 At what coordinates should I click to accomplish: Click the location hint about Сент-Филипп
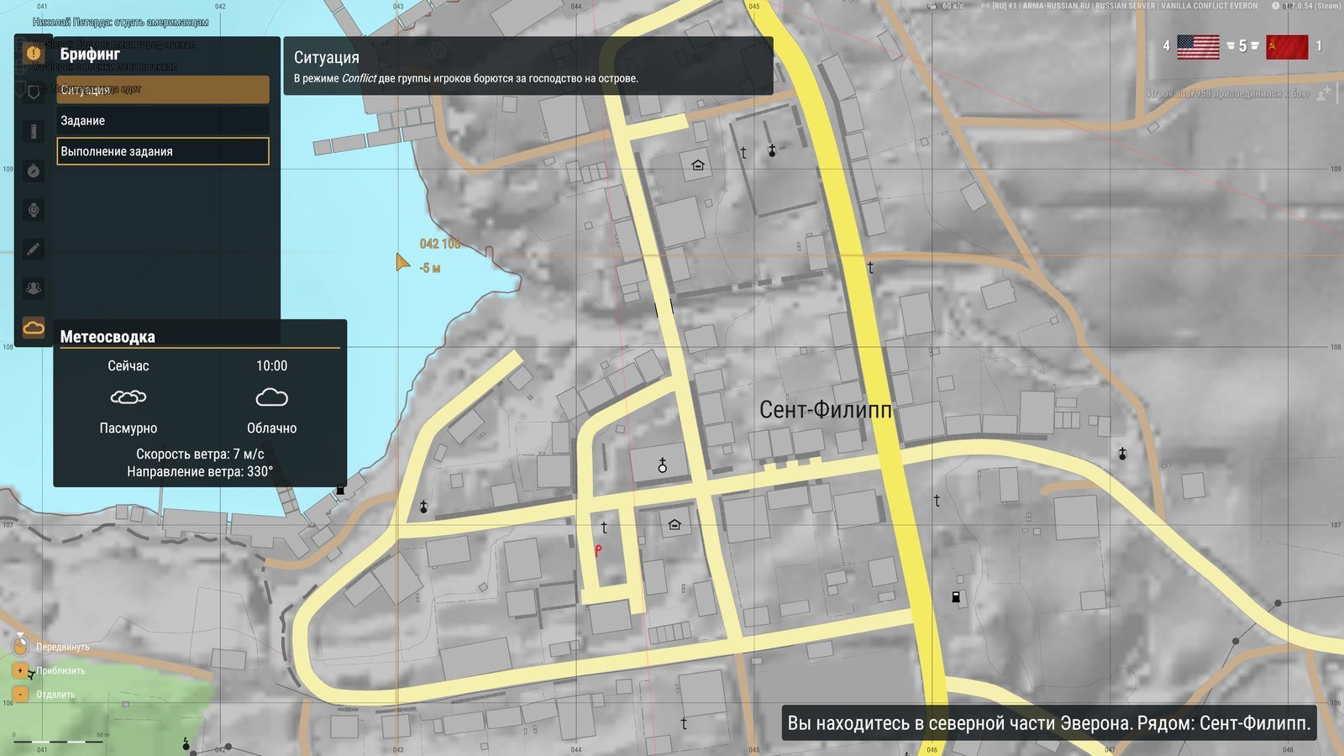[1048, 723]
